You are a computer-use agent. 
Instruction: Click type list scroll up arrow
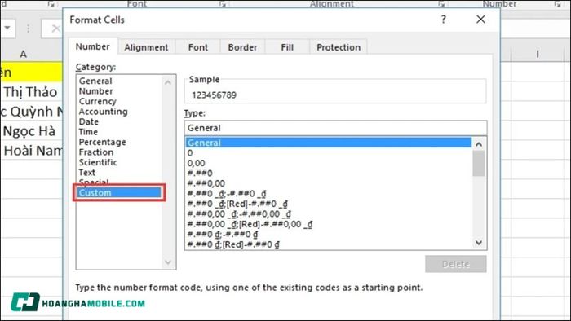tap(479, 144)
